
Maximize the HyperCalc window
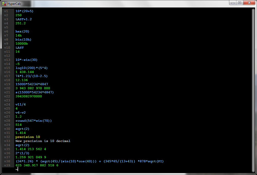[x=240, y=3]
